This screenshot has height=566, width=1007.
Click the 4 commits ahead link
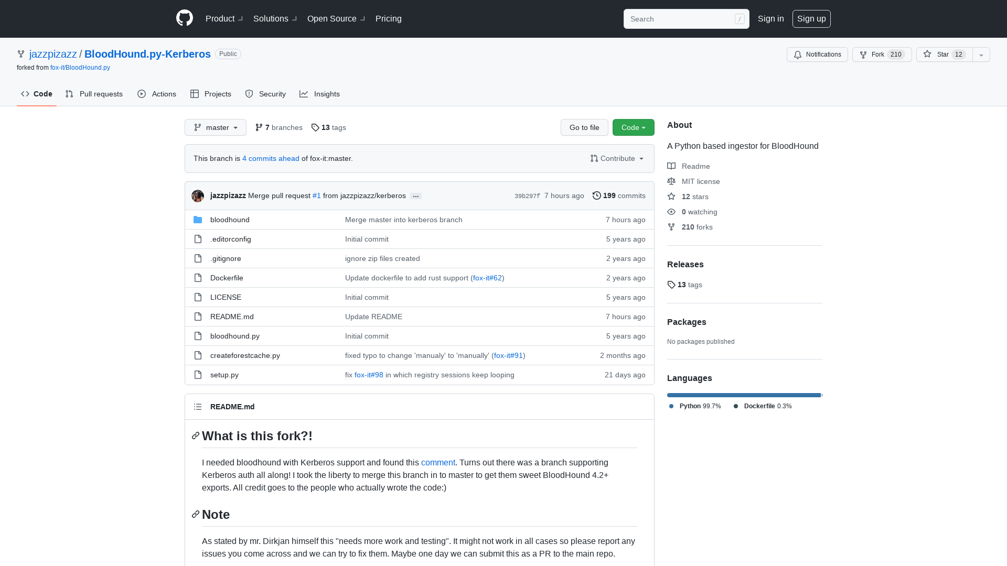(x=271, y=158)
